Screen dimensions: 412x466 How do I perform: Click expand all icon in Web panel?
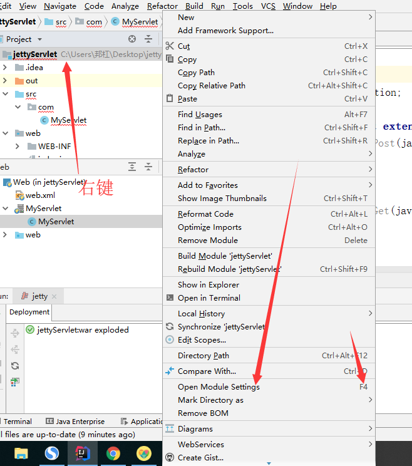coord(132,167)
